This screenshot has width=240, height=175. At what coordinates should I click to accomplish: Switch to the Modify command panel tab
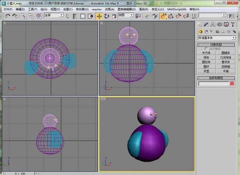206,24
